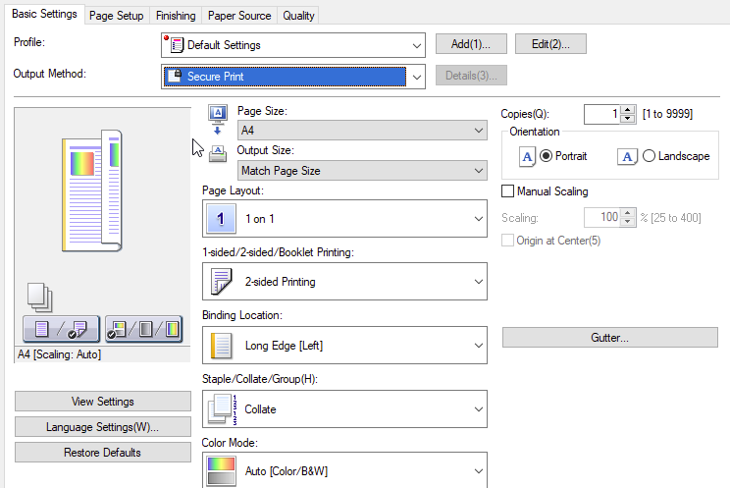Image resolution: width=730 pixels, height=488 pixels.
Task: Select the Quality tab
Action: coord(298,16)
